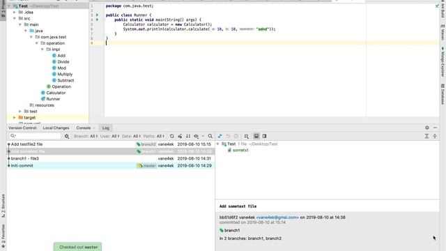Select the 'Add testfile2 file' commit
Screen dimensions: 446x251
[111, 144]
